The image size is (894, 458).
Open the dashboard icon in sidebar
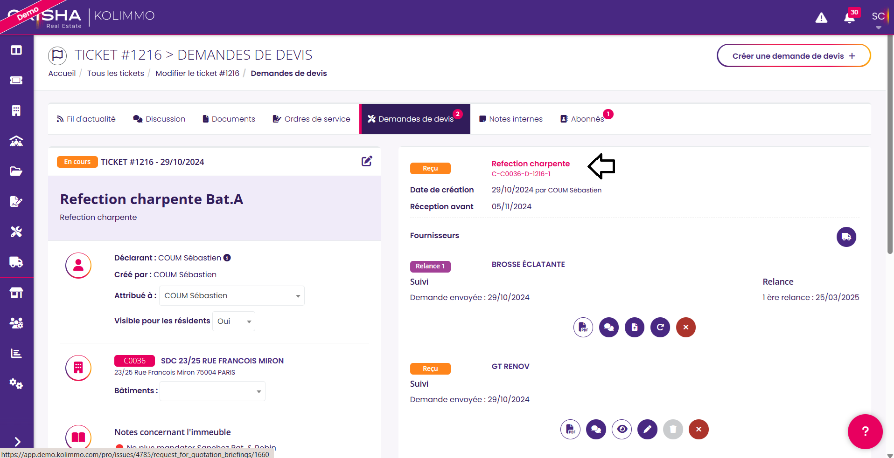[x=16, y=50]
